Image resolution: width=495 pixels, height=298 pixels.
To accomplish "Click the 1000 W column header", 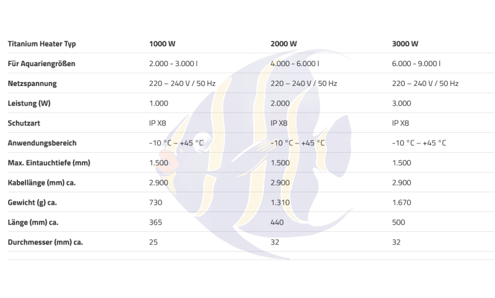I will [x=162, y=43].
